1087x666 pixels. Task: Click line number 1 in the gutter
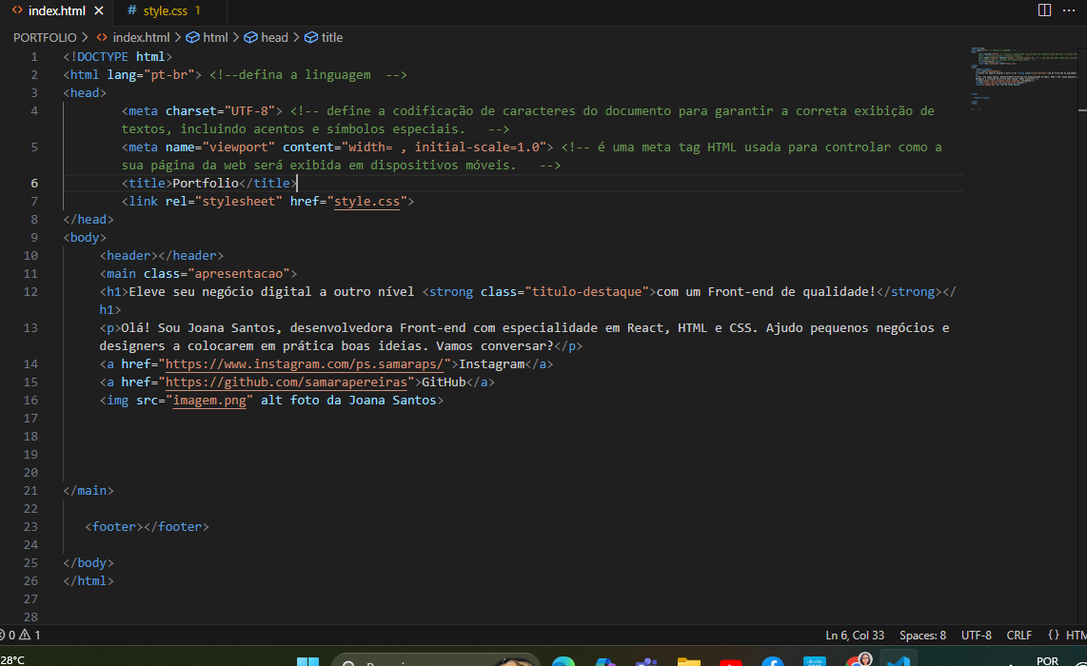point(34,57)
